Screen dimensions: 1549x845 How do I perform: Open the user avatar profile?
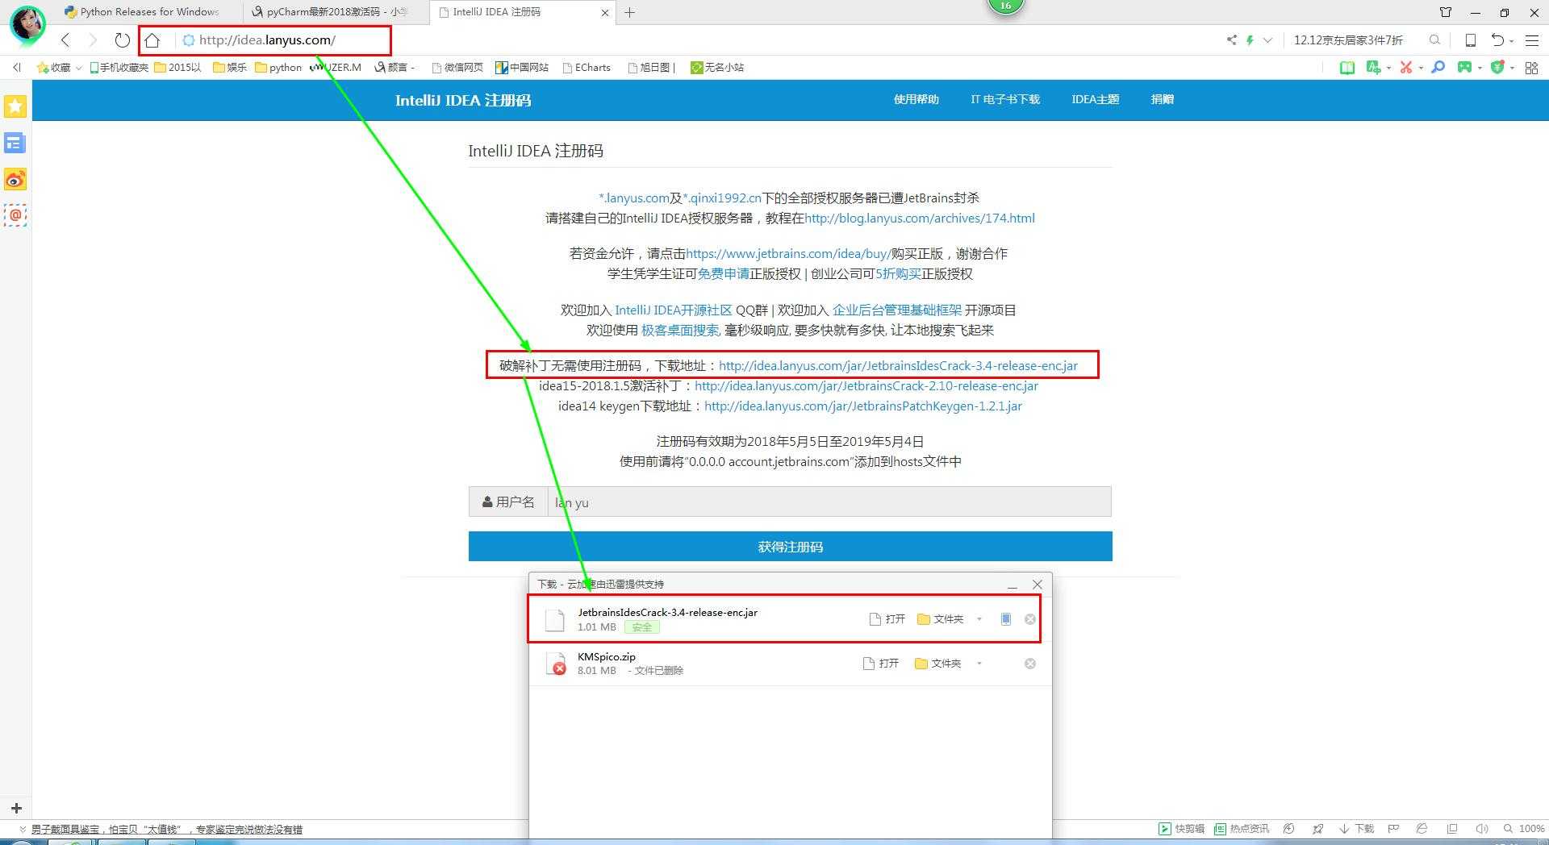tap(27, 23)
